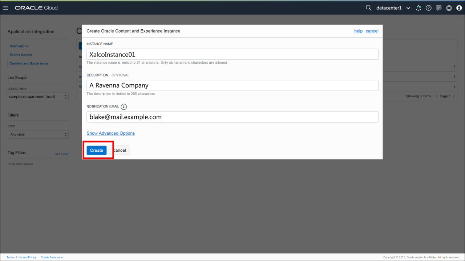Open the Any state filter dropdown
This screenshot has width=465, height=261.
(x=38, y=134)
